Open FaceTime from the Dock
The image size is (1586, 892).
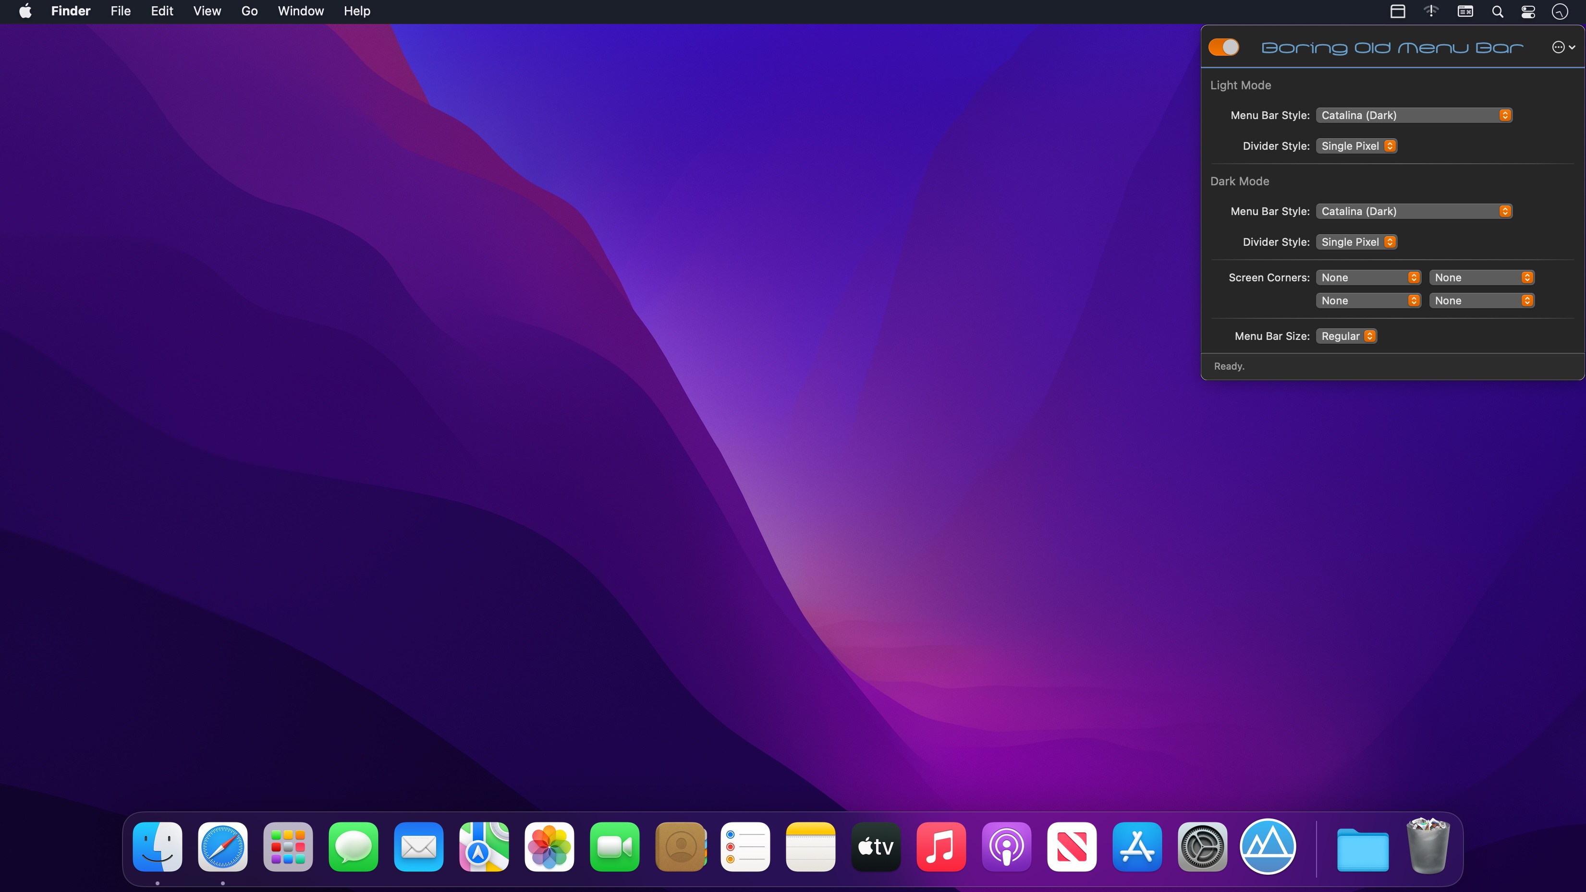(x=614, y=846)
